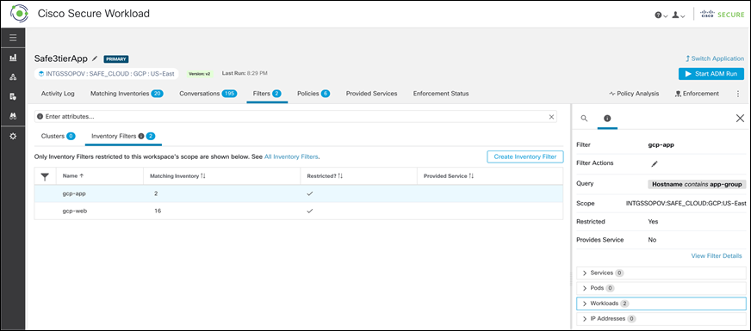The height and width of the screenshot is (331, 751).
Task: Select the gcp-app filter row
Action: tap(298, 193)
